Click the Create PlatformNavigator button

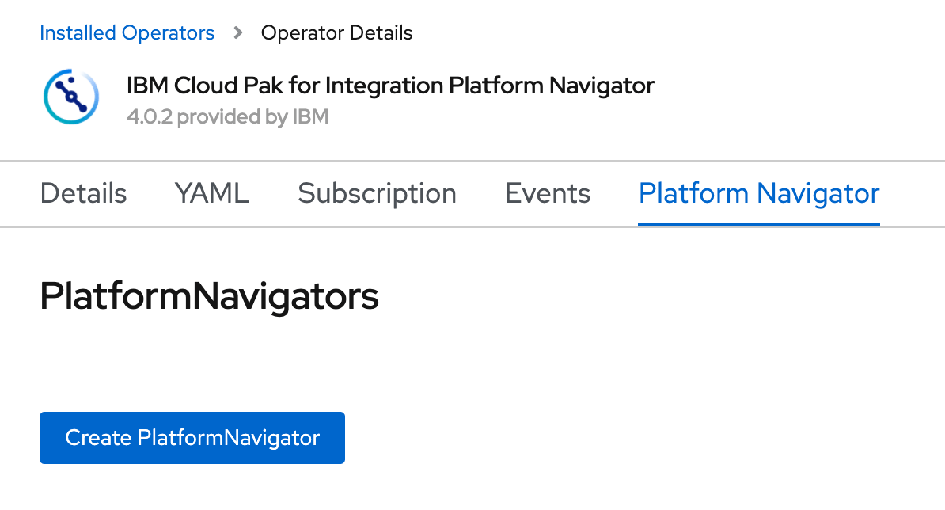pos(192,437)
